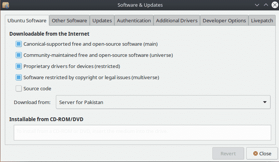Open the Updates tab
This screenshot has height=162, width=279.
pos(102,20)
